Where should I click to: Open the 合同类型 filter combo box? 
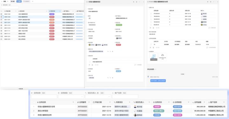click(71, 97)
